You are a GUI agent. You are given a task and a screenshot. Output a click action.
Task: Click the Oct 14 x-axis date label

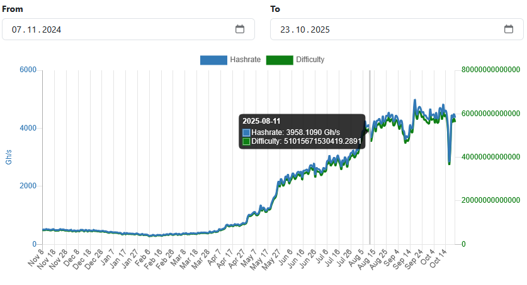pos(438,258)
